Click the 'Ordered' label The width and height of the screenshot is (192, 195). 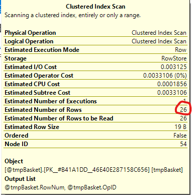tap(17, 136)
